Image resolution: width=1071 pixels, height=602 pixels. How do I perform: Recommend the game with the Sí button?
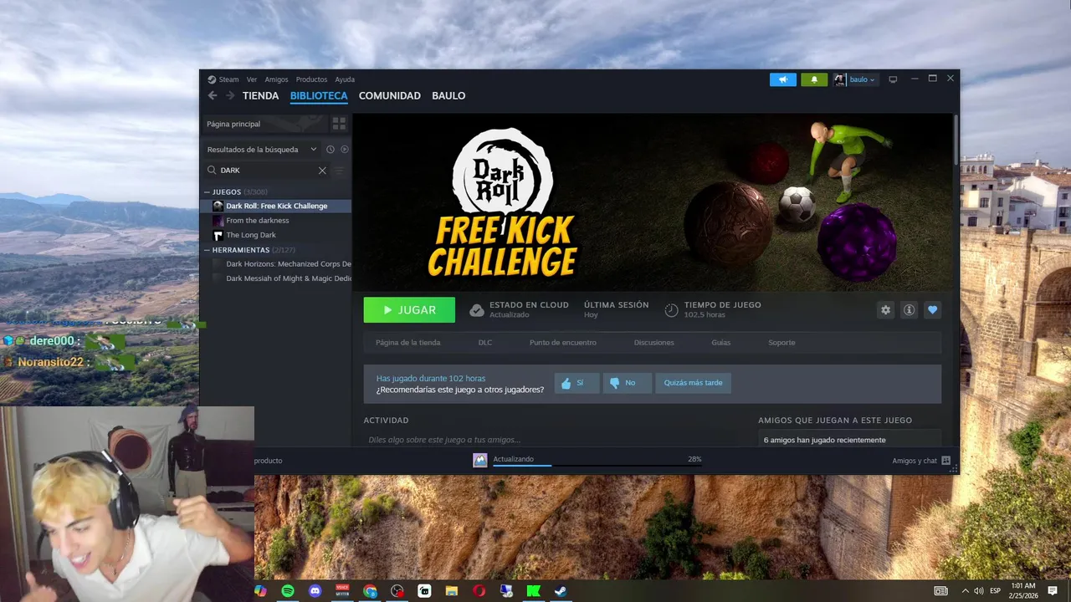click(576, 383)
